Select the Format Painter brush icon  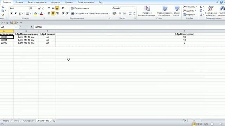tap(3, 15)
